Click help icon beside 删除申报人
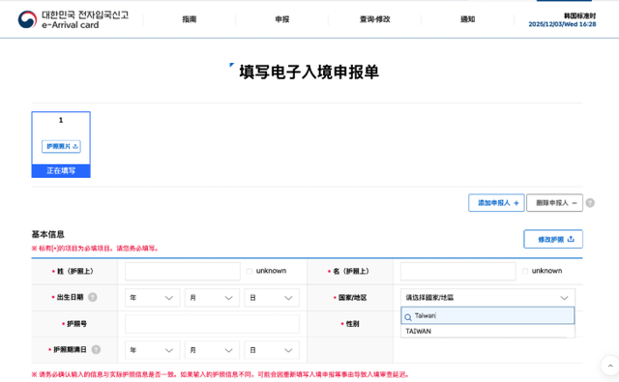 [x=590, y=203]
